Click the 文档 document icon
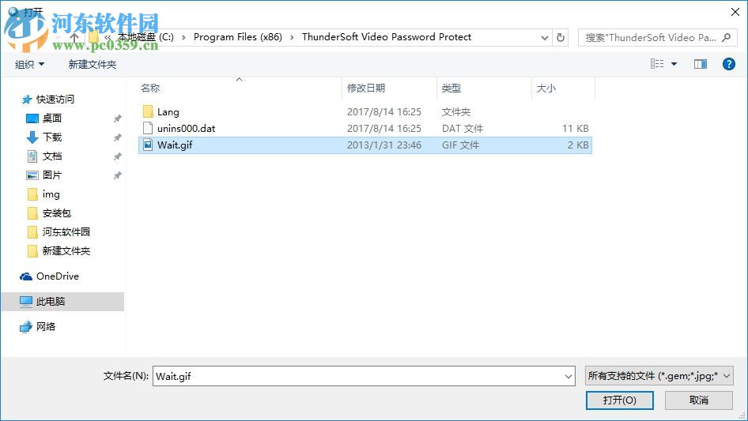 tap(32, 156)
